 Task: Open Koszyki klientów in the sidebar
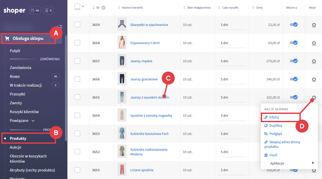[x=24, y=112]
